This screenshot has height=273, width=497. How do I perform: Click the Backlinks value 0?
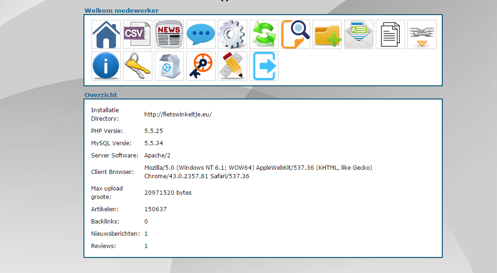146,221
